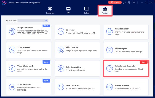Open the Video Watermark title

[x=25, y=66]
